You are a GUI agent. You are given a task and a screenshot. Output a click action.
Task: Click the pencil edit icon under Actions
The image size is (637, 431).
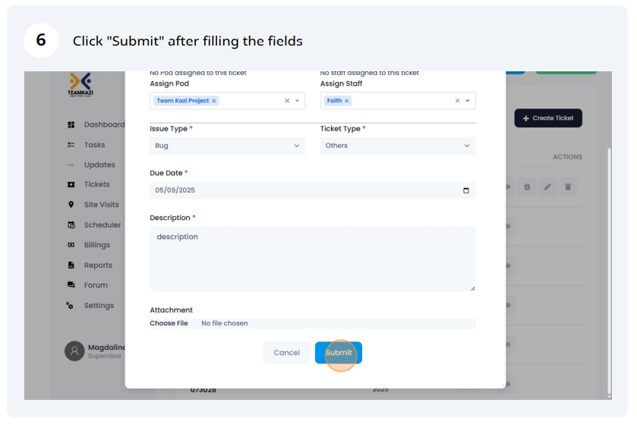[x=547, y=187]
